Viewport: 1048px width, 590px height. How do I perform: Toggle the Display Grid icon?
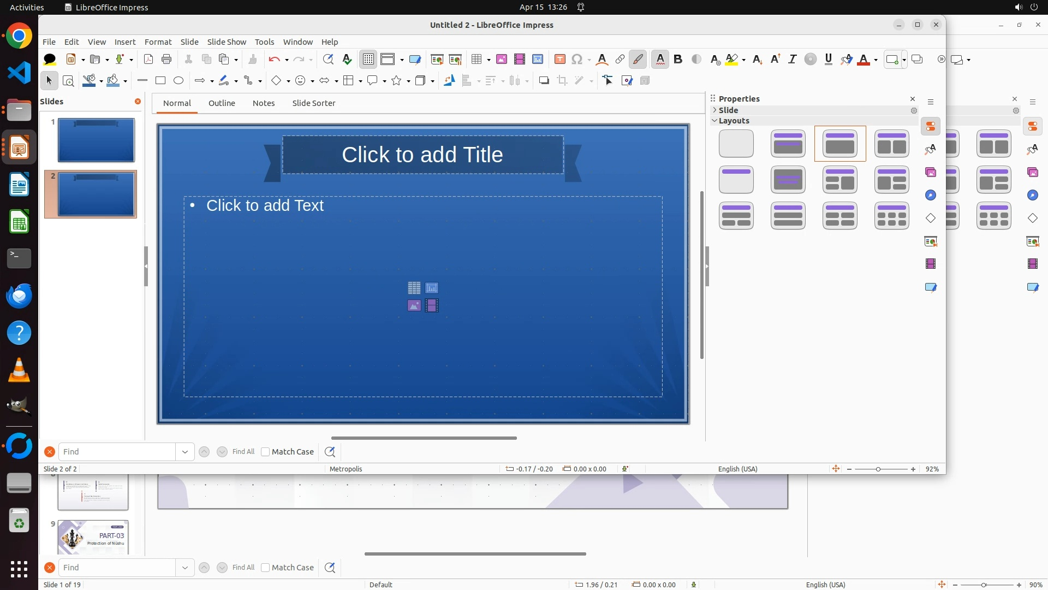pos(368,59)
